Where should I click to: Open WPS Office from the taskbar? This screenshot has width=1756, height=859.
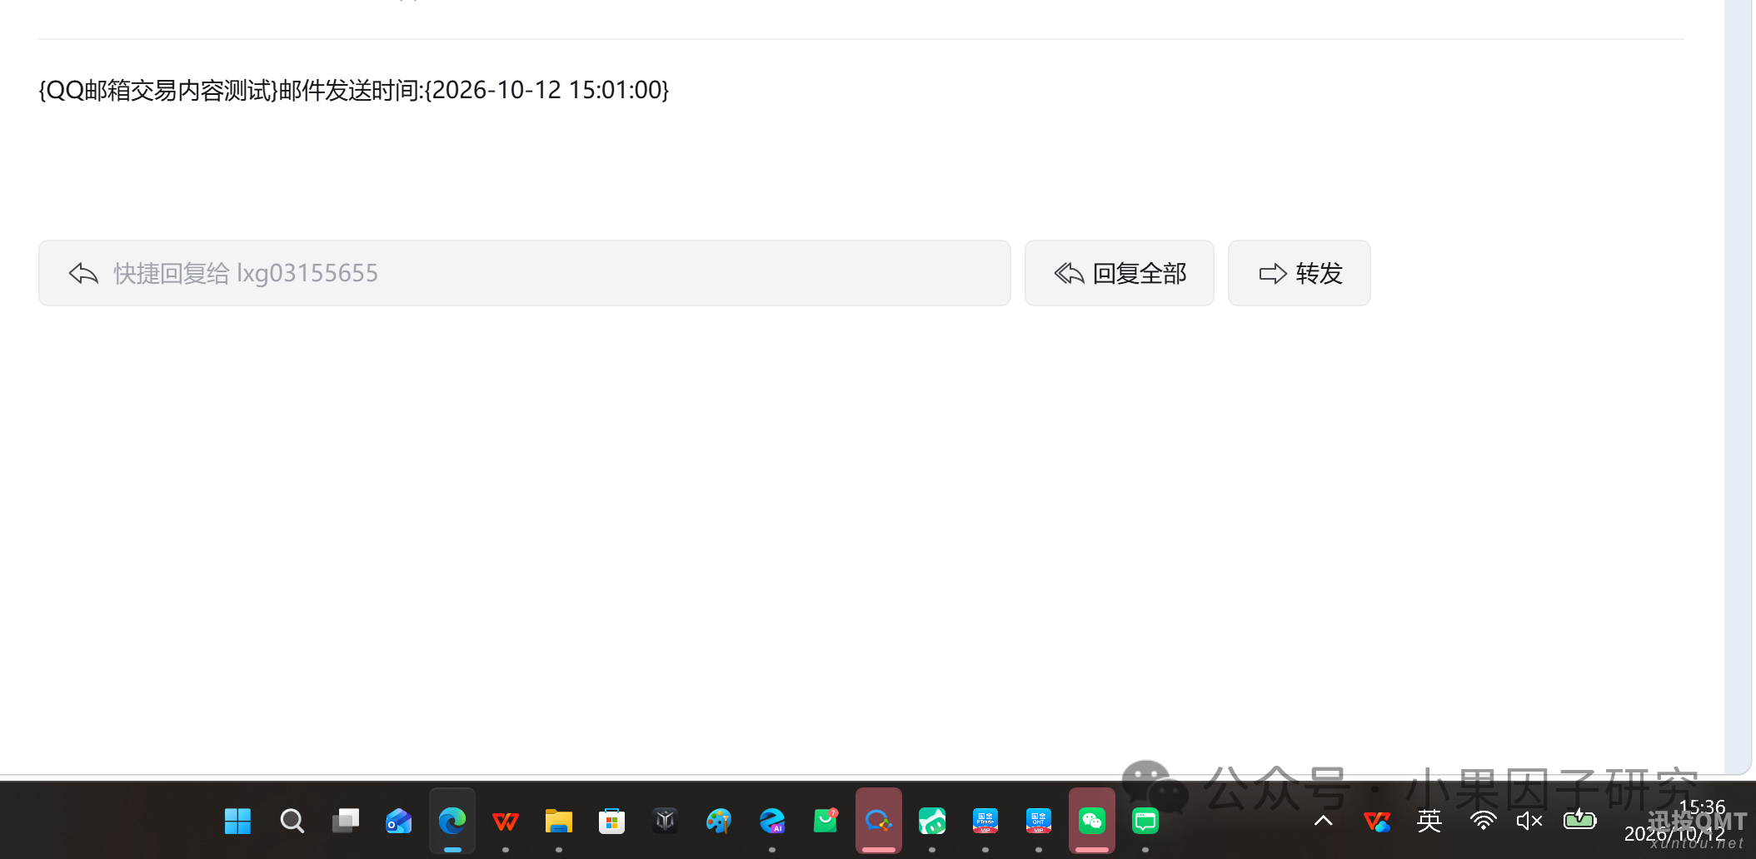coord(505,822)
